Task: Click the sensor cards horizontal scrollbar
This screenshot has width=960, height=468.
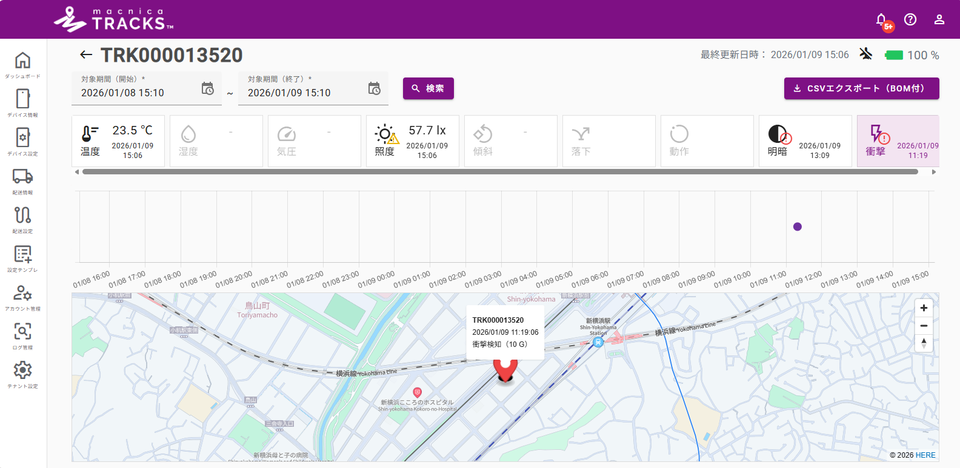Action: 500,172
